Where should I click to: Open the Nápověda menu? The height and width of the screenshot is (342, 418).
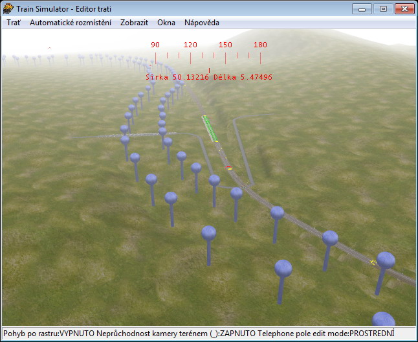click(x=202, y=23)
